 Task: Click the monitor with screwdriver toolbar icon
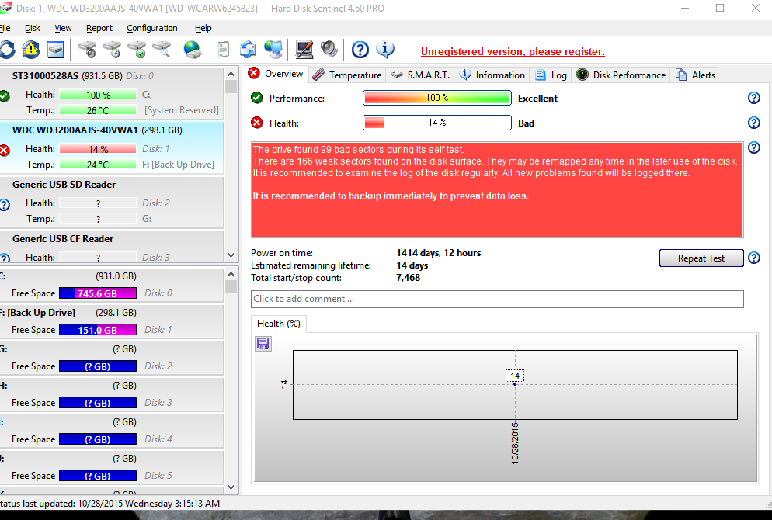pyautogui.click(x=304, y=50)
